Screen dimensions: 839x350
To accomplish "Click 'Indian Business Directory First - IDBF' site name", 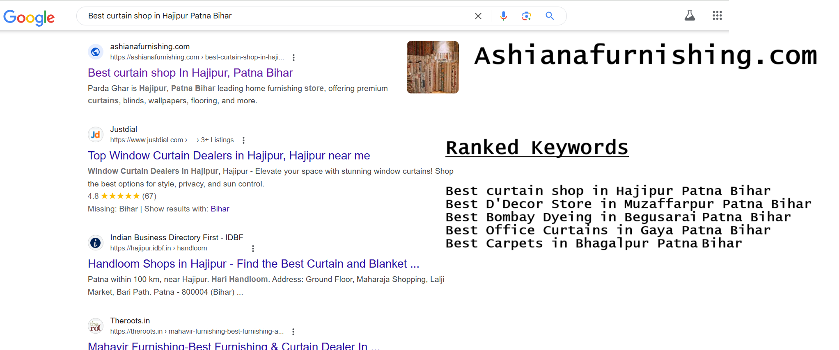I will point(177,237).
